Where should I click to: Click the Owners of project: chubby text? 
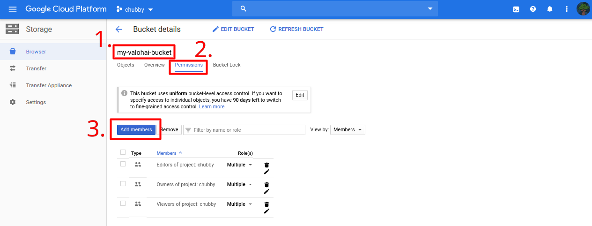click(186, 185)
